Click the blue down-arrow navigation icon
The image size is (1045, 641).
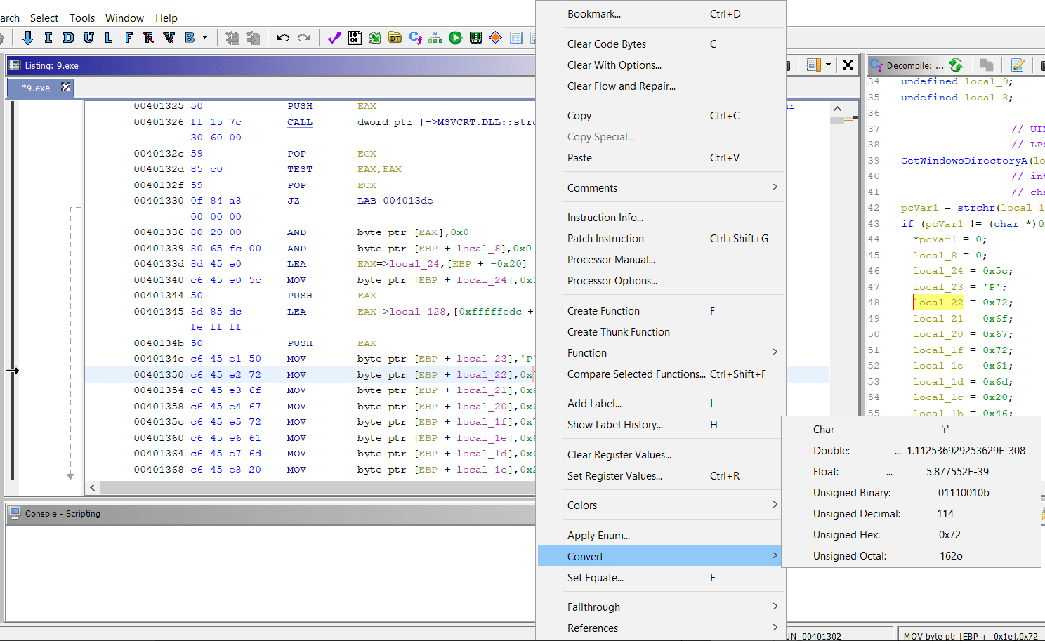pyautogui.click(x=29, y=37)
